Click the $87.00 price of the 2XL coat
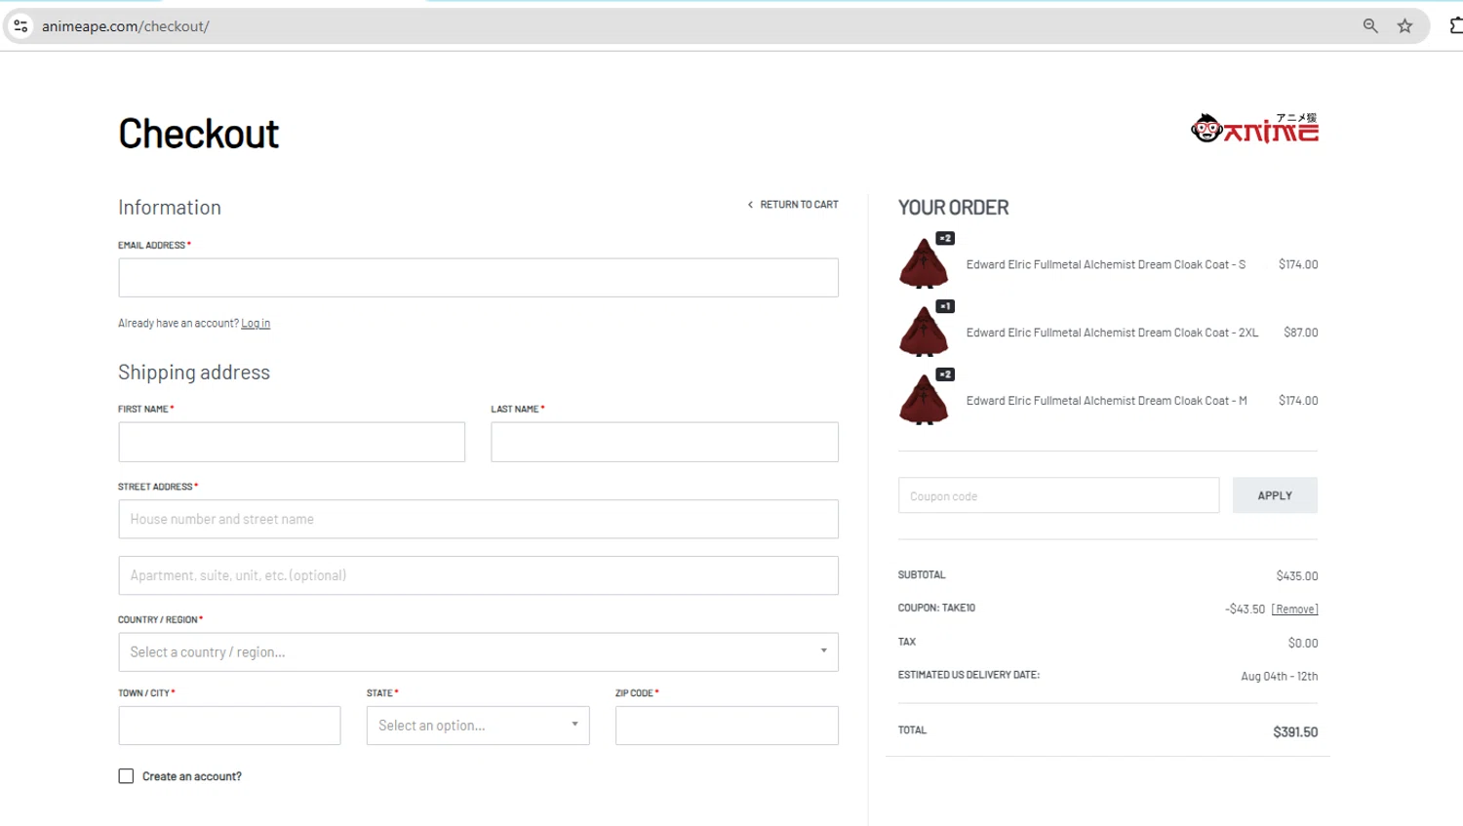 pos(1301,333)
